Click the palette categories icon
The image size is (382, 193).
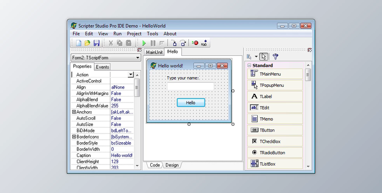point(249,57)
